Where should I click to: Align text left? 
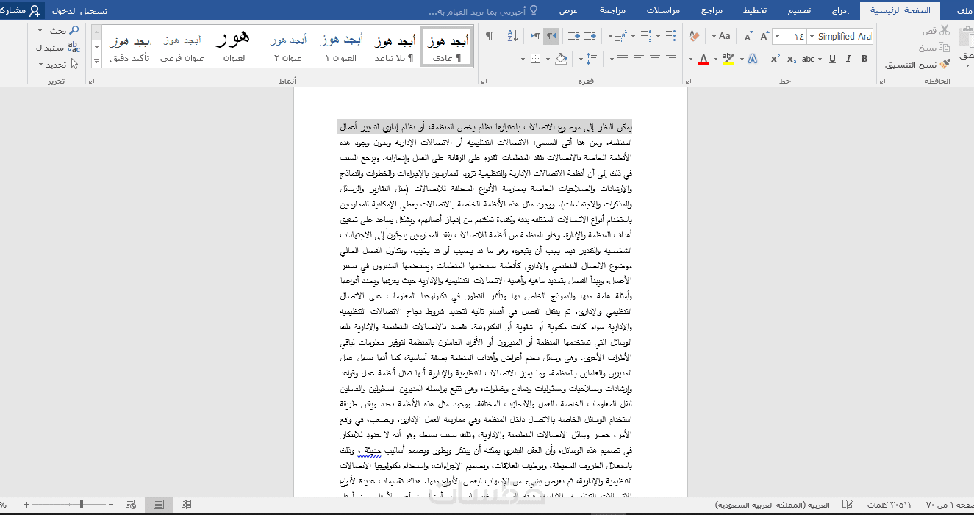pyautogui.click(x=639, y=59)
